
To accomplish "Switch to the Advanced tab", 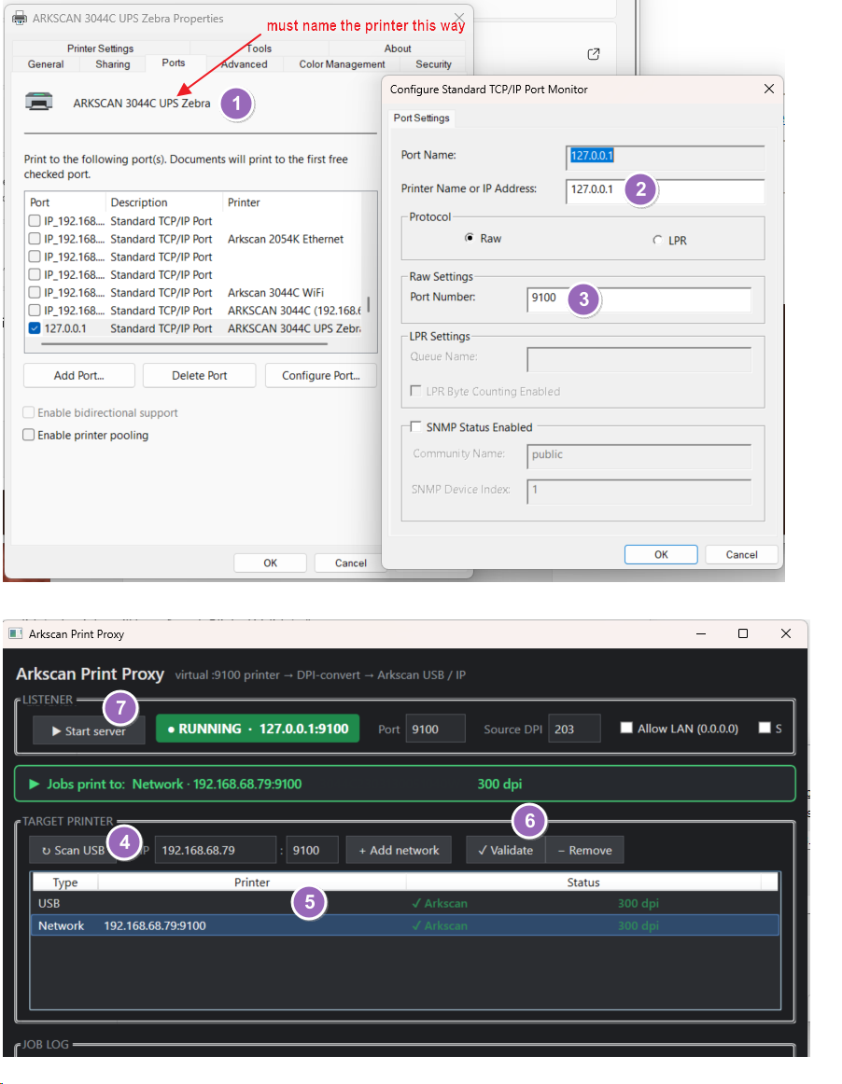I will pos(244,64).
